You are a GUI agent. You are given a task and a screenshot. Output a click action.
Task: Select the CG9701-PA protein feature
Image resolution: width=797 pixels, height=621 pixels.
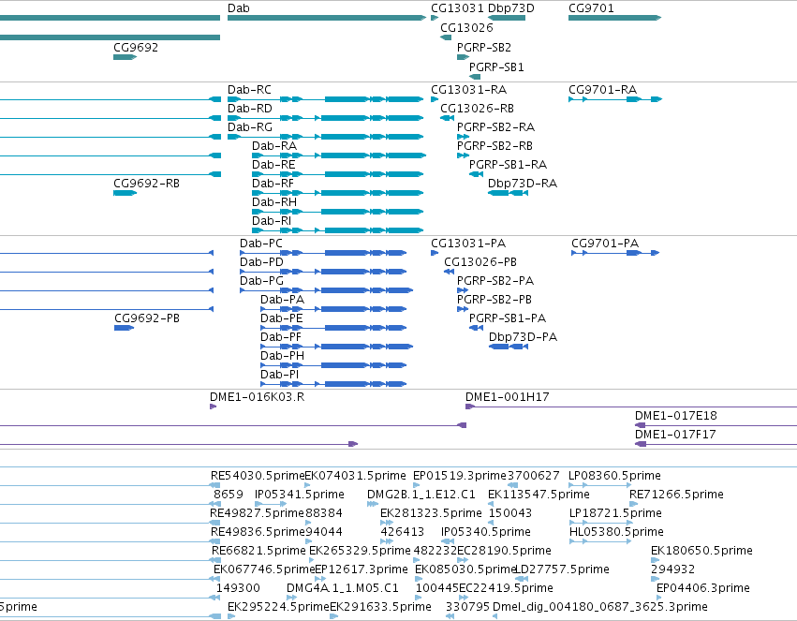615,253
